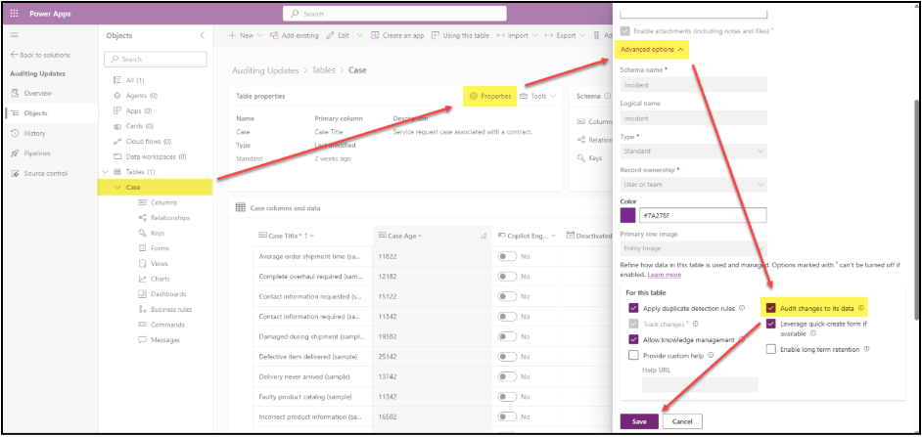This screenshot has width=922, height=437.
Task: Check Enable long term retention
Action: [771, 348]
